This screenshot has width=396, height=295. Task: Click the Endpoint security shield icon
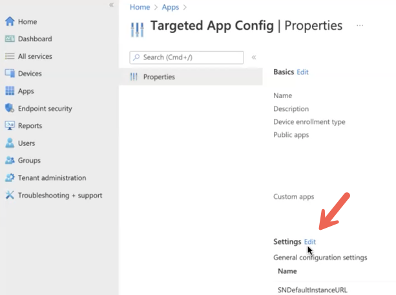[10, 108]
